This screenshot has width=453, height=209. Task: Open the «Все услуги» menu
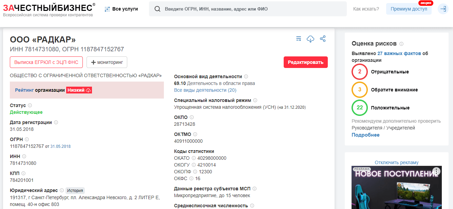click(x=124, y=9)
